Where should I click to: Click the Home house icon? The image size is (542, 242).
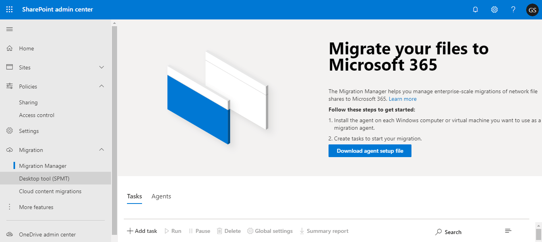[10, 48]
